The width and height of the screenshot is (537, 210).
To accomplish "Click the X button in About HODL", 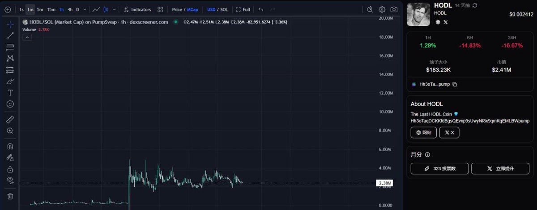I will coord(449,132).
